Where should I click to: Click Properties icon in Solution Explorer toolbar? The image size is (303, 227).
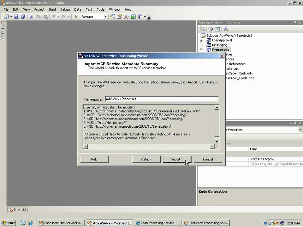click(x=202, y=29)
